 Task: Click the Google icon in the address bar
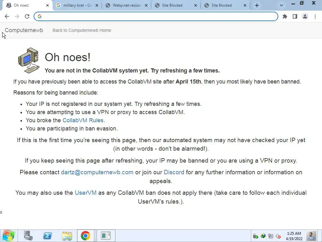pyautogui.click(x=40, y=16)
